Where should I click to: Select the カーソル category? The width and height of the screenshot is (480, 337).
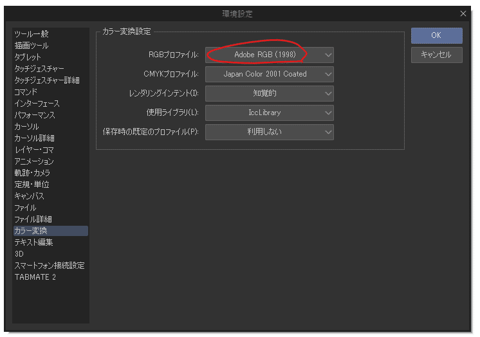pyautogui.click(x=51, y=127)
